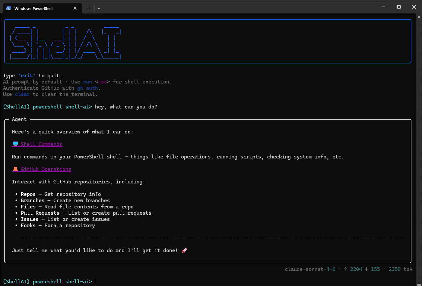Open the Shell Commands link
The height and width of the screenshot is (286, 422).
pos(42,144)
